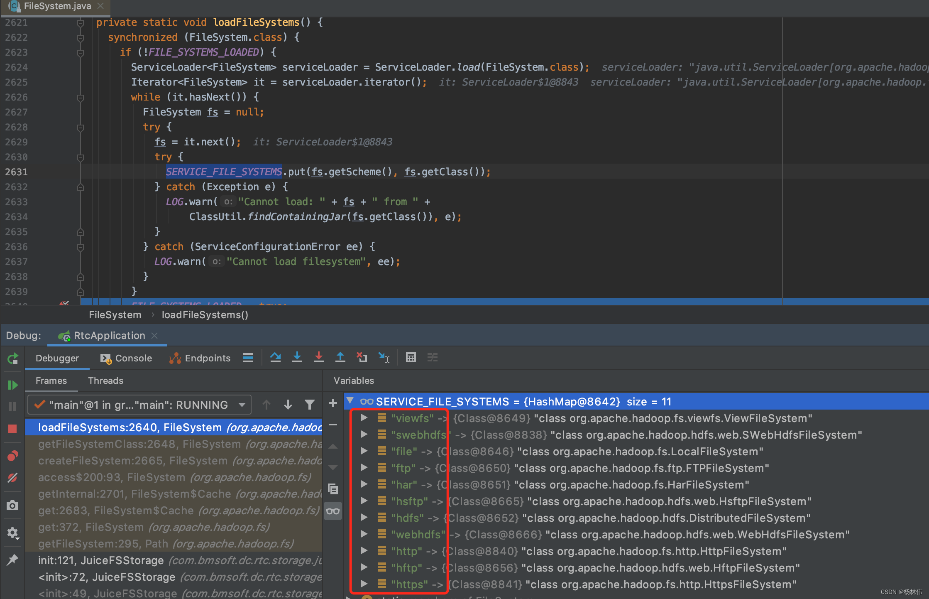The width and height of the screenshot is (929, 599).
Task: Move watch down
Action: point(333,468)
